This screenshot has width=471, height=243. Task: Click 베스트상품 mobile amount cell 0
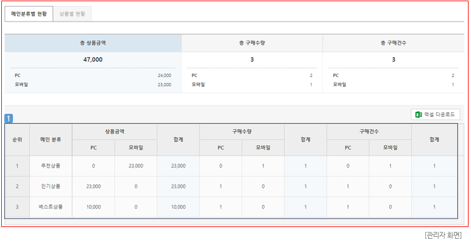136,207
